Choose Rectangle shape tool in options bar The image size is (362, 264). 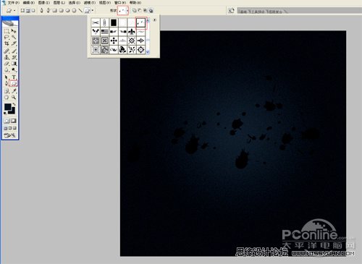(55, 10)
